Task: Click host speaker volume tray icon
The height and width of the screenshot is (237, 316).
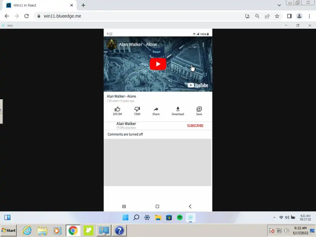Action: pos(286,230)
